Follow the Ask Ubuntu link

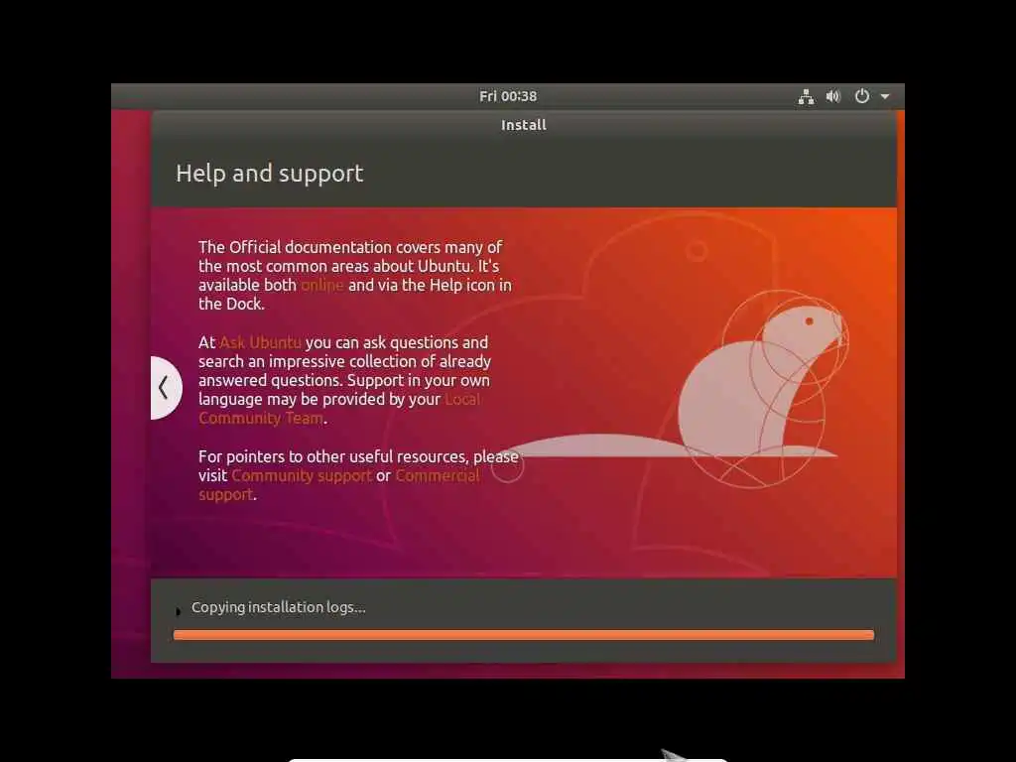[x=261, y=342]
